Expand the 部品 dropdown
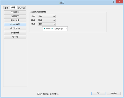 tap(46, 20)
